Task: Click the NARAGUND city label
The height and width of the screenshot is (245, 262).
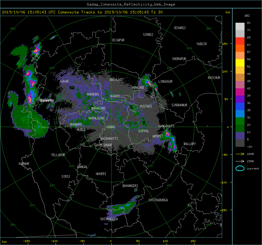Action: click(98, 108)
